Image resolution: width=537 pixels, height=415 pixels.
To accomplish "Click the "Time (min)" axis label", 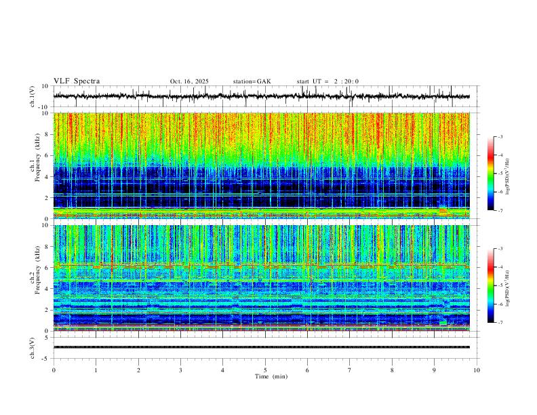I will pyautogui.click(x=271, y=376).
